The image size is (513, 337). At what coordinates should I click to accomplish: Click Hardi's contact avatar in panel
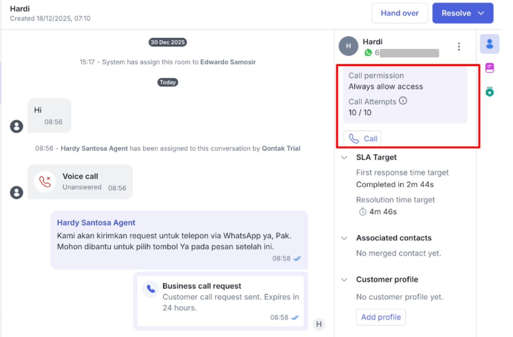(348, 46)
